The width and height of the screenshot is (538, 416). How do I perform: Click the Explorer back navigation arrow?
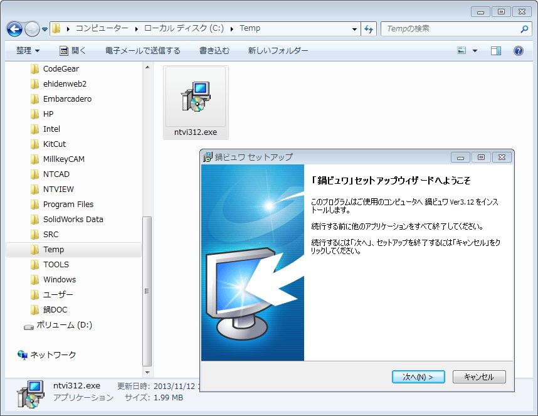click(14, 29)
